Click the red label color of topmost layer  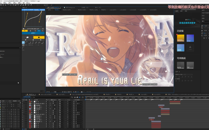(x=30, y=102)
